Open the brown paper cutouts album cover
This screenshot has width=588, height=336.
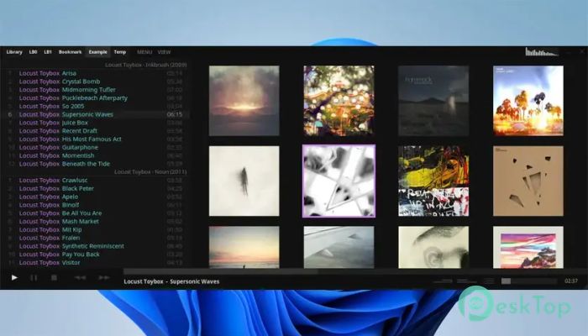(x=528, y=181)
